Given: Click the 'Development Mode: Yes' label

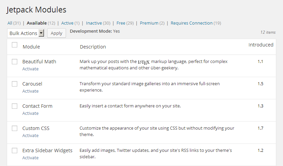Looking at the screenshot, I should click(95, 31).
